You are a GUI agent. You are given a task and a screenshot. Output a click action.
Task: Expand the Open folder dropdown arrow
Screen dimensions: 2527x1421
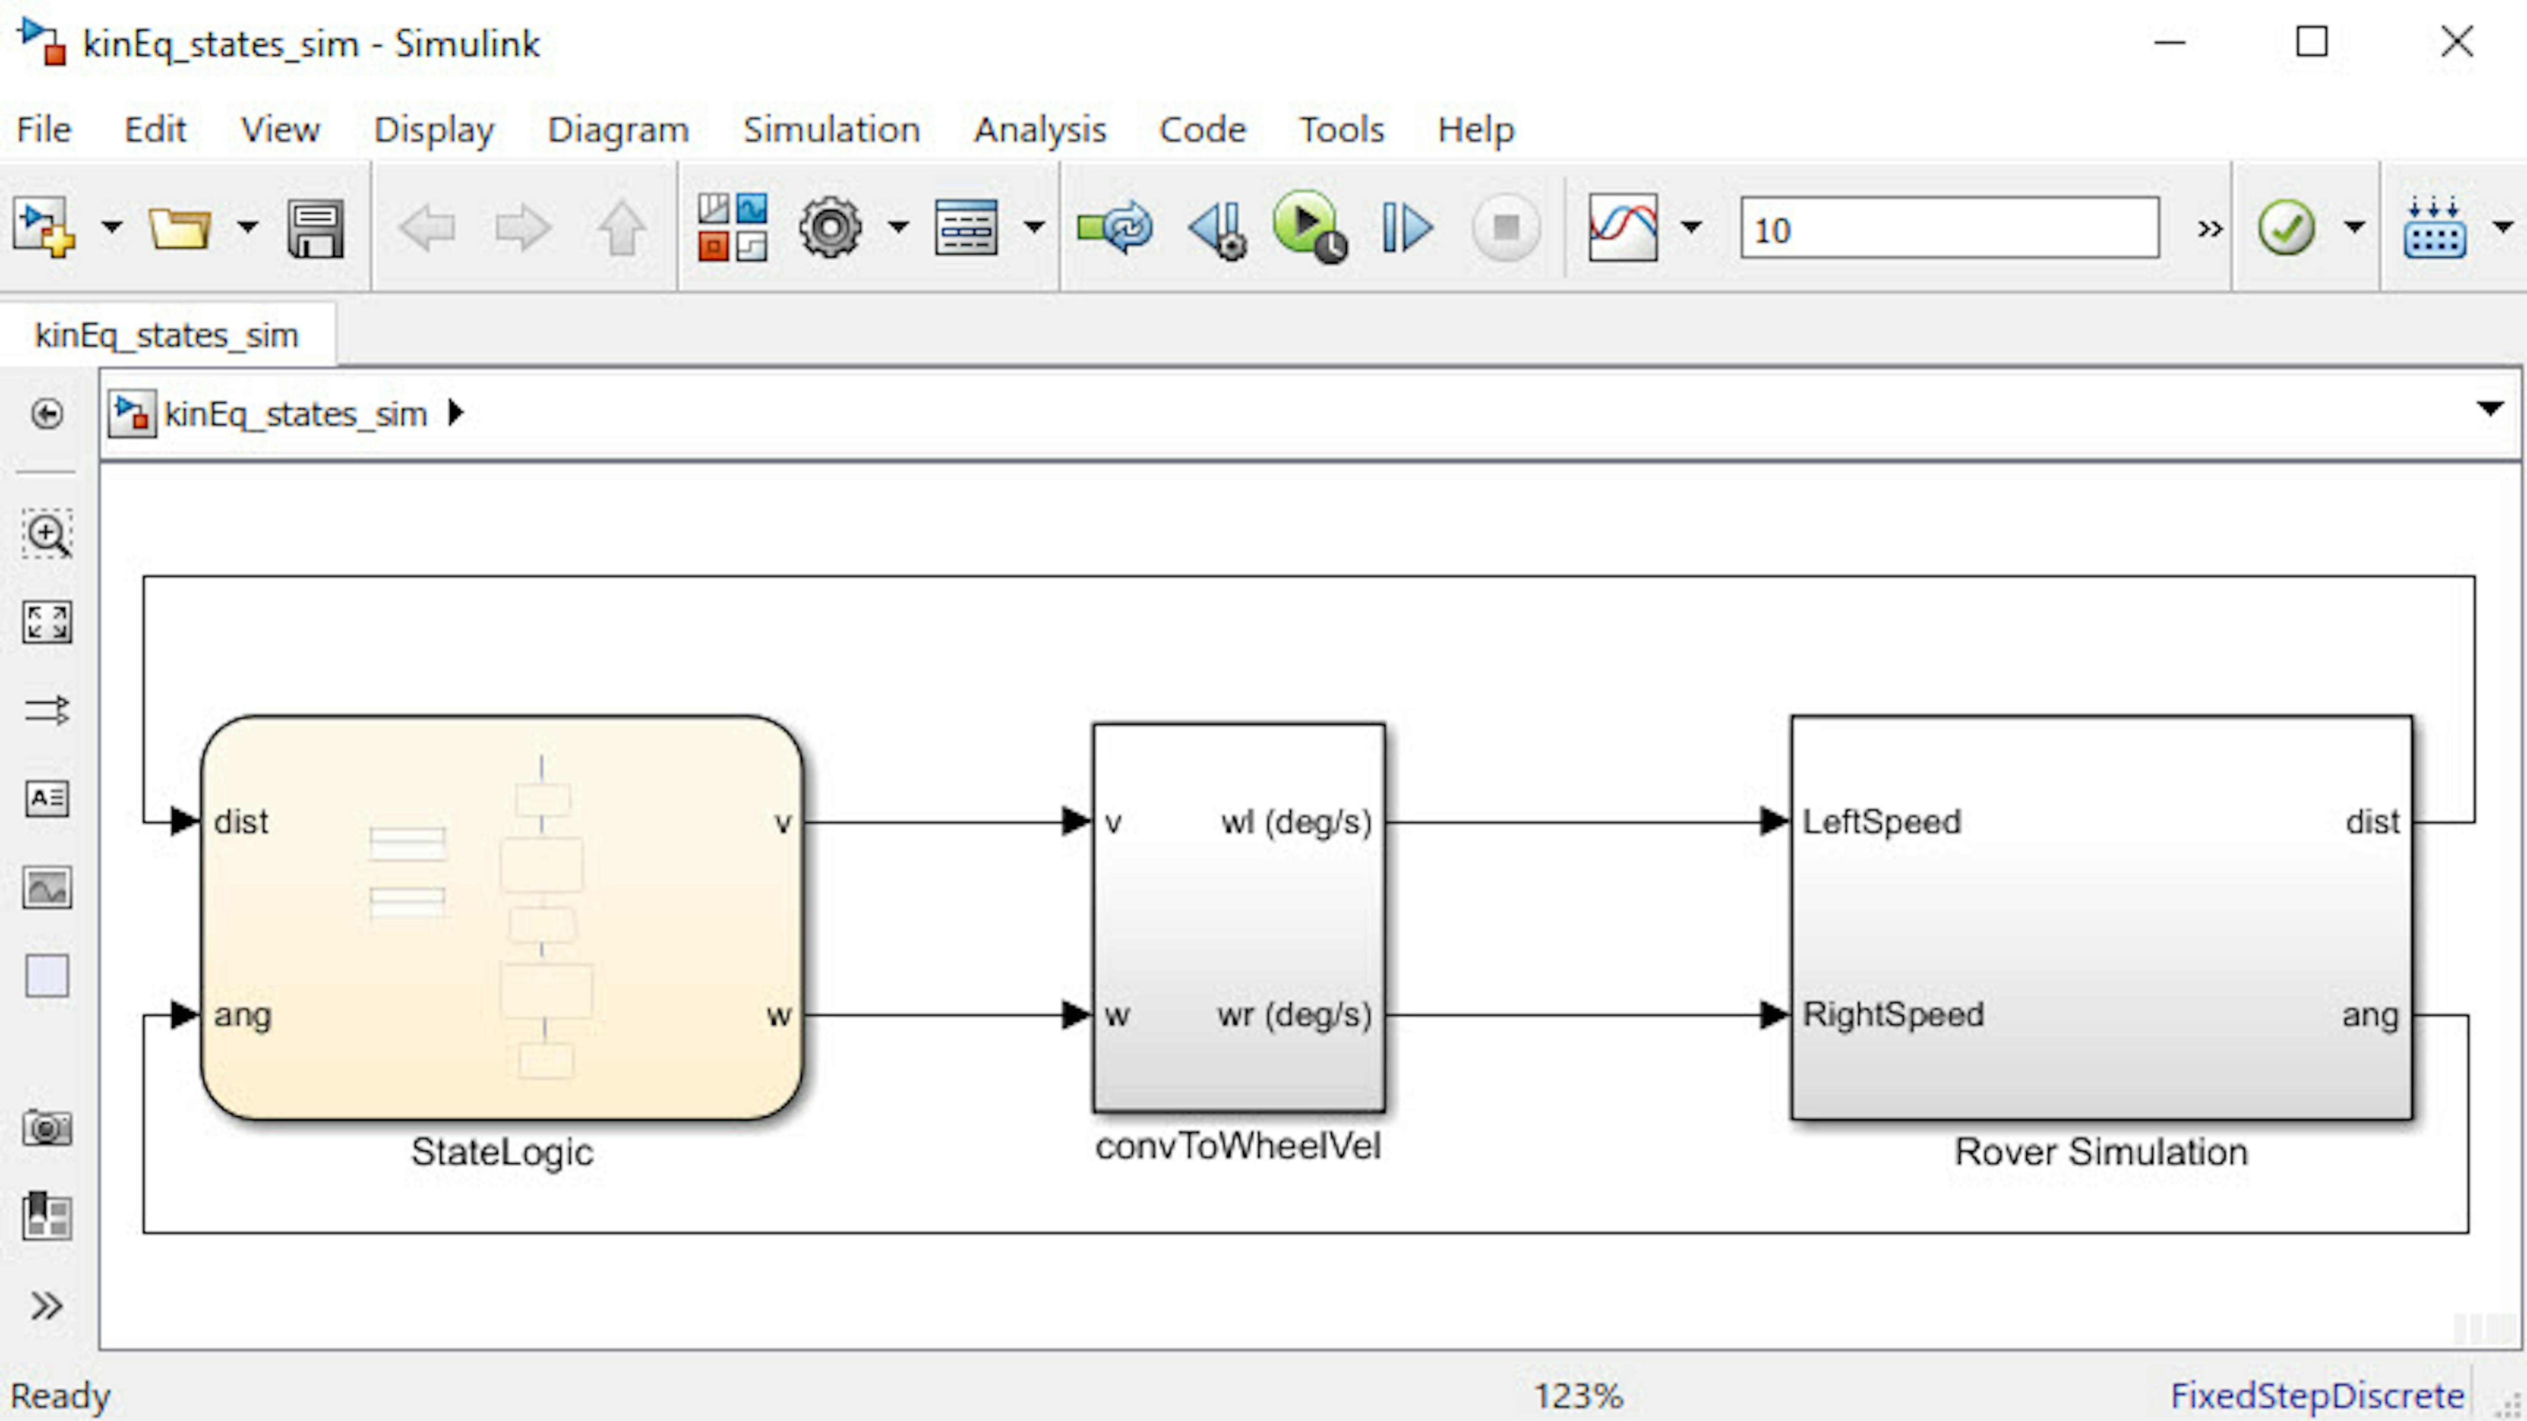click(x=247, y=227)
